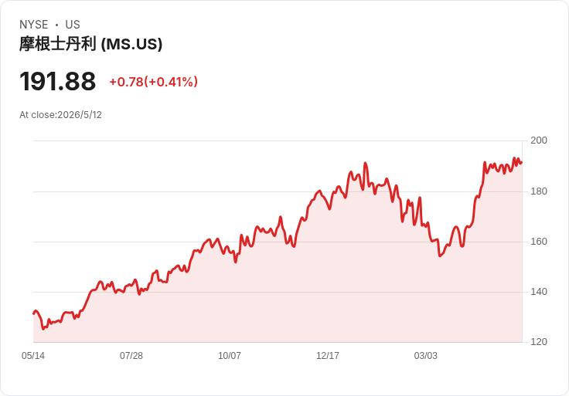569x396 pixels.
Task: Click the chart peak after 12/17
Action: pos(365,164)
